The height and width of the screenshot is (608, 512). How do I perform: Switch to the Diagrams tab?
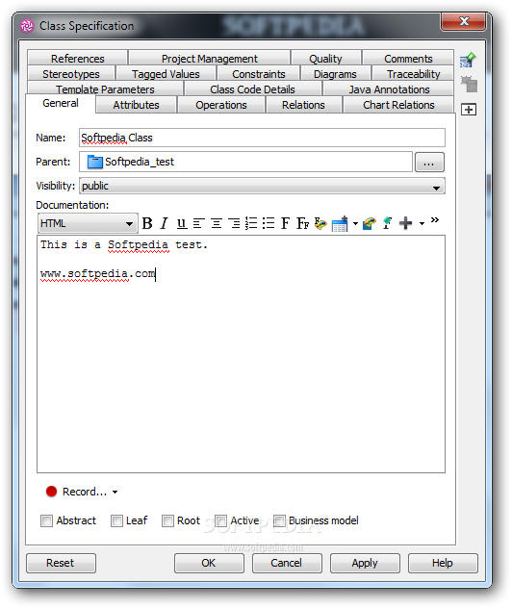(335, 74)
